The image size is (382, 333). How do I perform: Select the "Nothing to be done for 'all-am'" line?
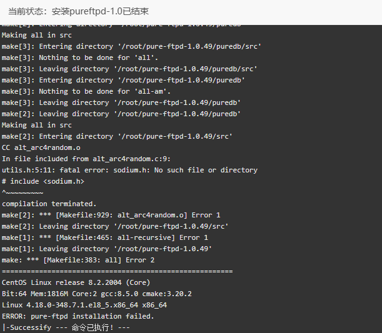click(x=86, y=91)
